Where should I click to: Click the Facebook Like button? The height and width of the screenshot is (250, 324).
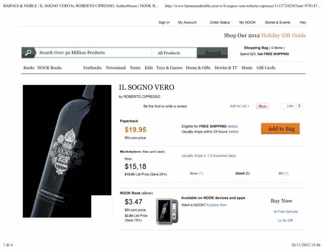point(288,106)
